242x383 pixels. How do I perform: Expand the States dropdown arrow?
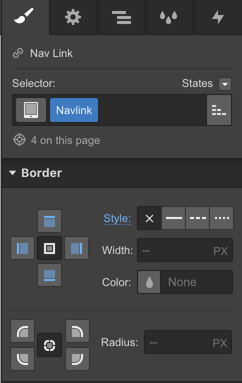(x=225, y=84)
